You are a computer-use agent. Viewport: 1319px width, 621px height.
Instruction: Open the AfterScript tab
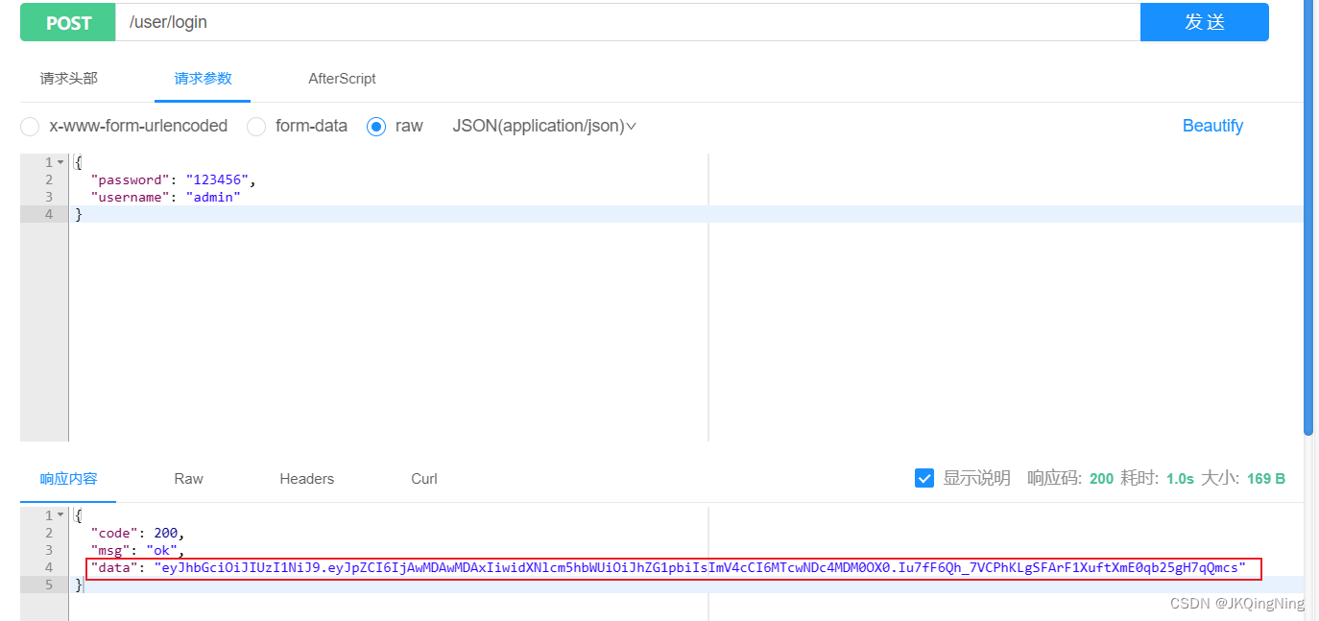pos(342,79)
